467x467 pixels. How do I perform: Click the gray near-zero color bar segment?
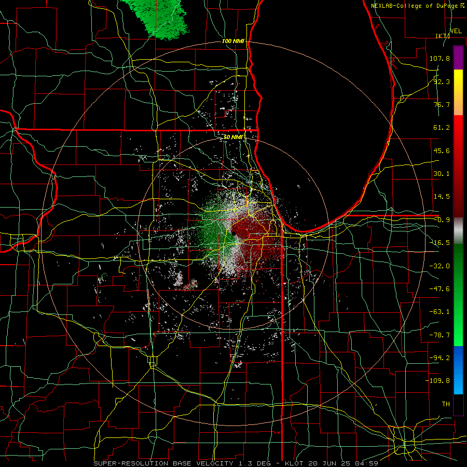coord(458,231)
